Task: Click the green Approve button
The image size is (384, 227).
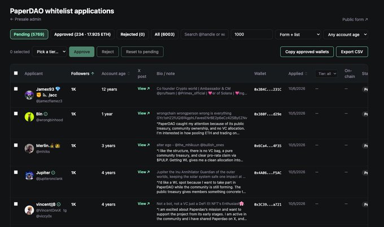Action: (82, 52)
